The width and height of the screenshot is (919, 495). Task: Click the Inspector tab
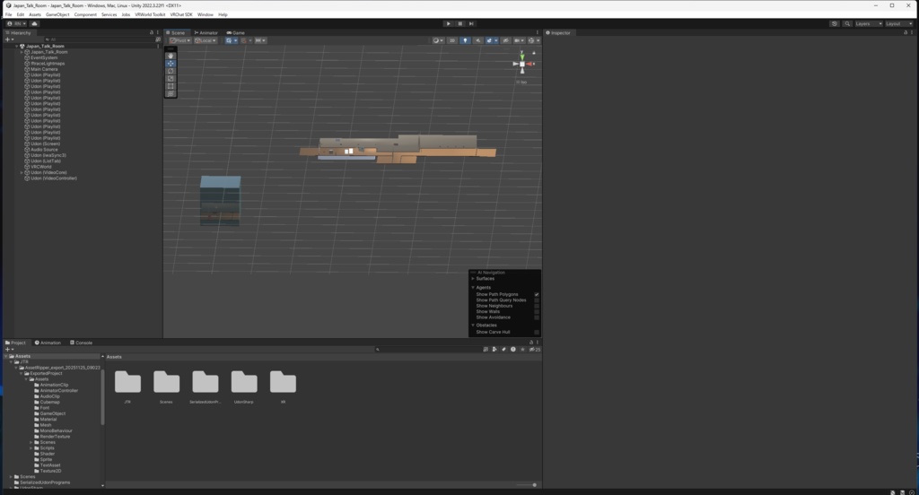click(x=558, y=33)
